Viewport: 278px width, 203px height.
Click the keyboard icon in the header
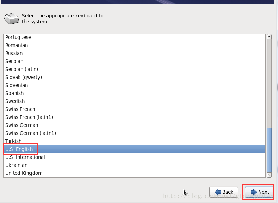tap(11, 18)
